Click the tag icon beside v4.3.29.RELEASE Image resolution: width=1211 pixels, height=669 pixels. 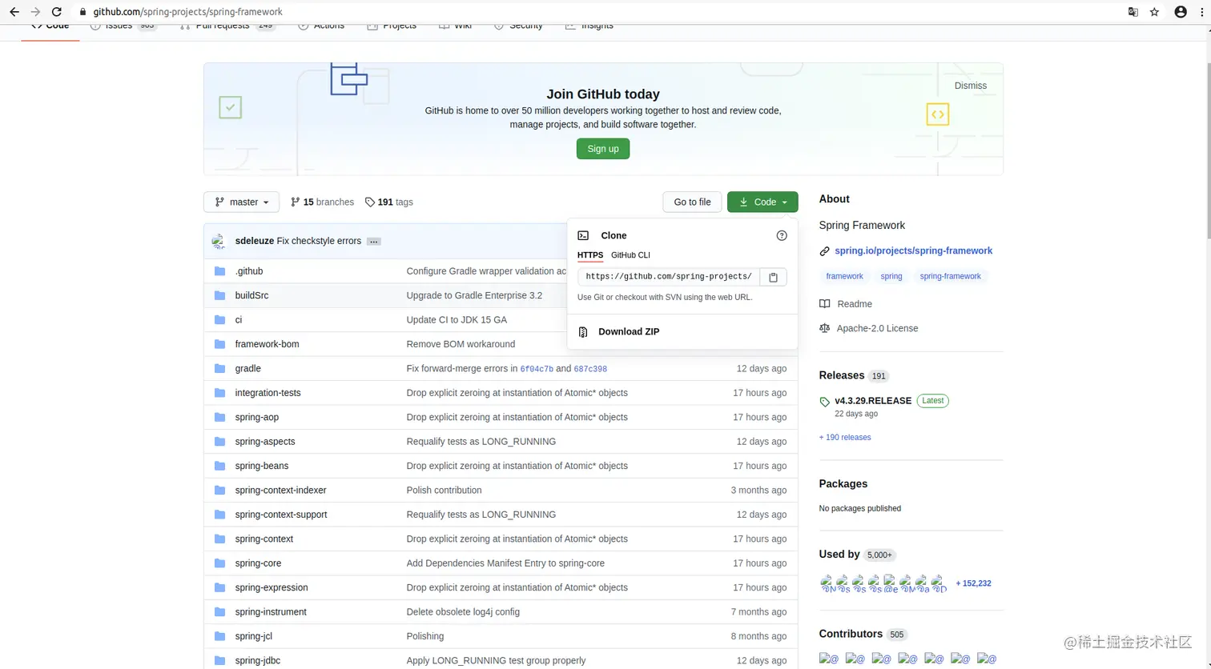point(825,402)
